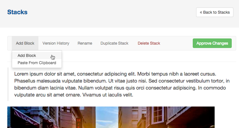Select Paste From Clipboard menu entry

[37, 63]
